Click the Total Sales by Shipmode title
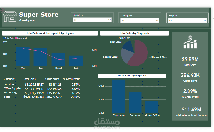Image resolution: width=214 pixels, height=132 pixels. coord(134,33)
